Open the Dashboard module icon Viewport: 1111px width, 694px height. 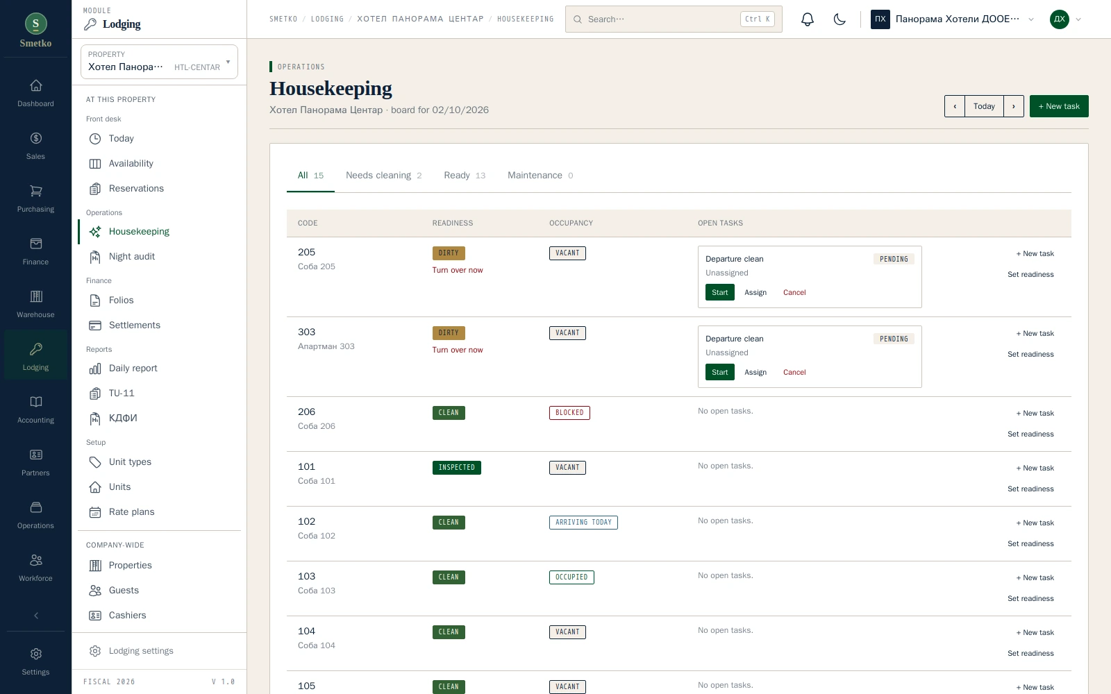tap(35, 93)
